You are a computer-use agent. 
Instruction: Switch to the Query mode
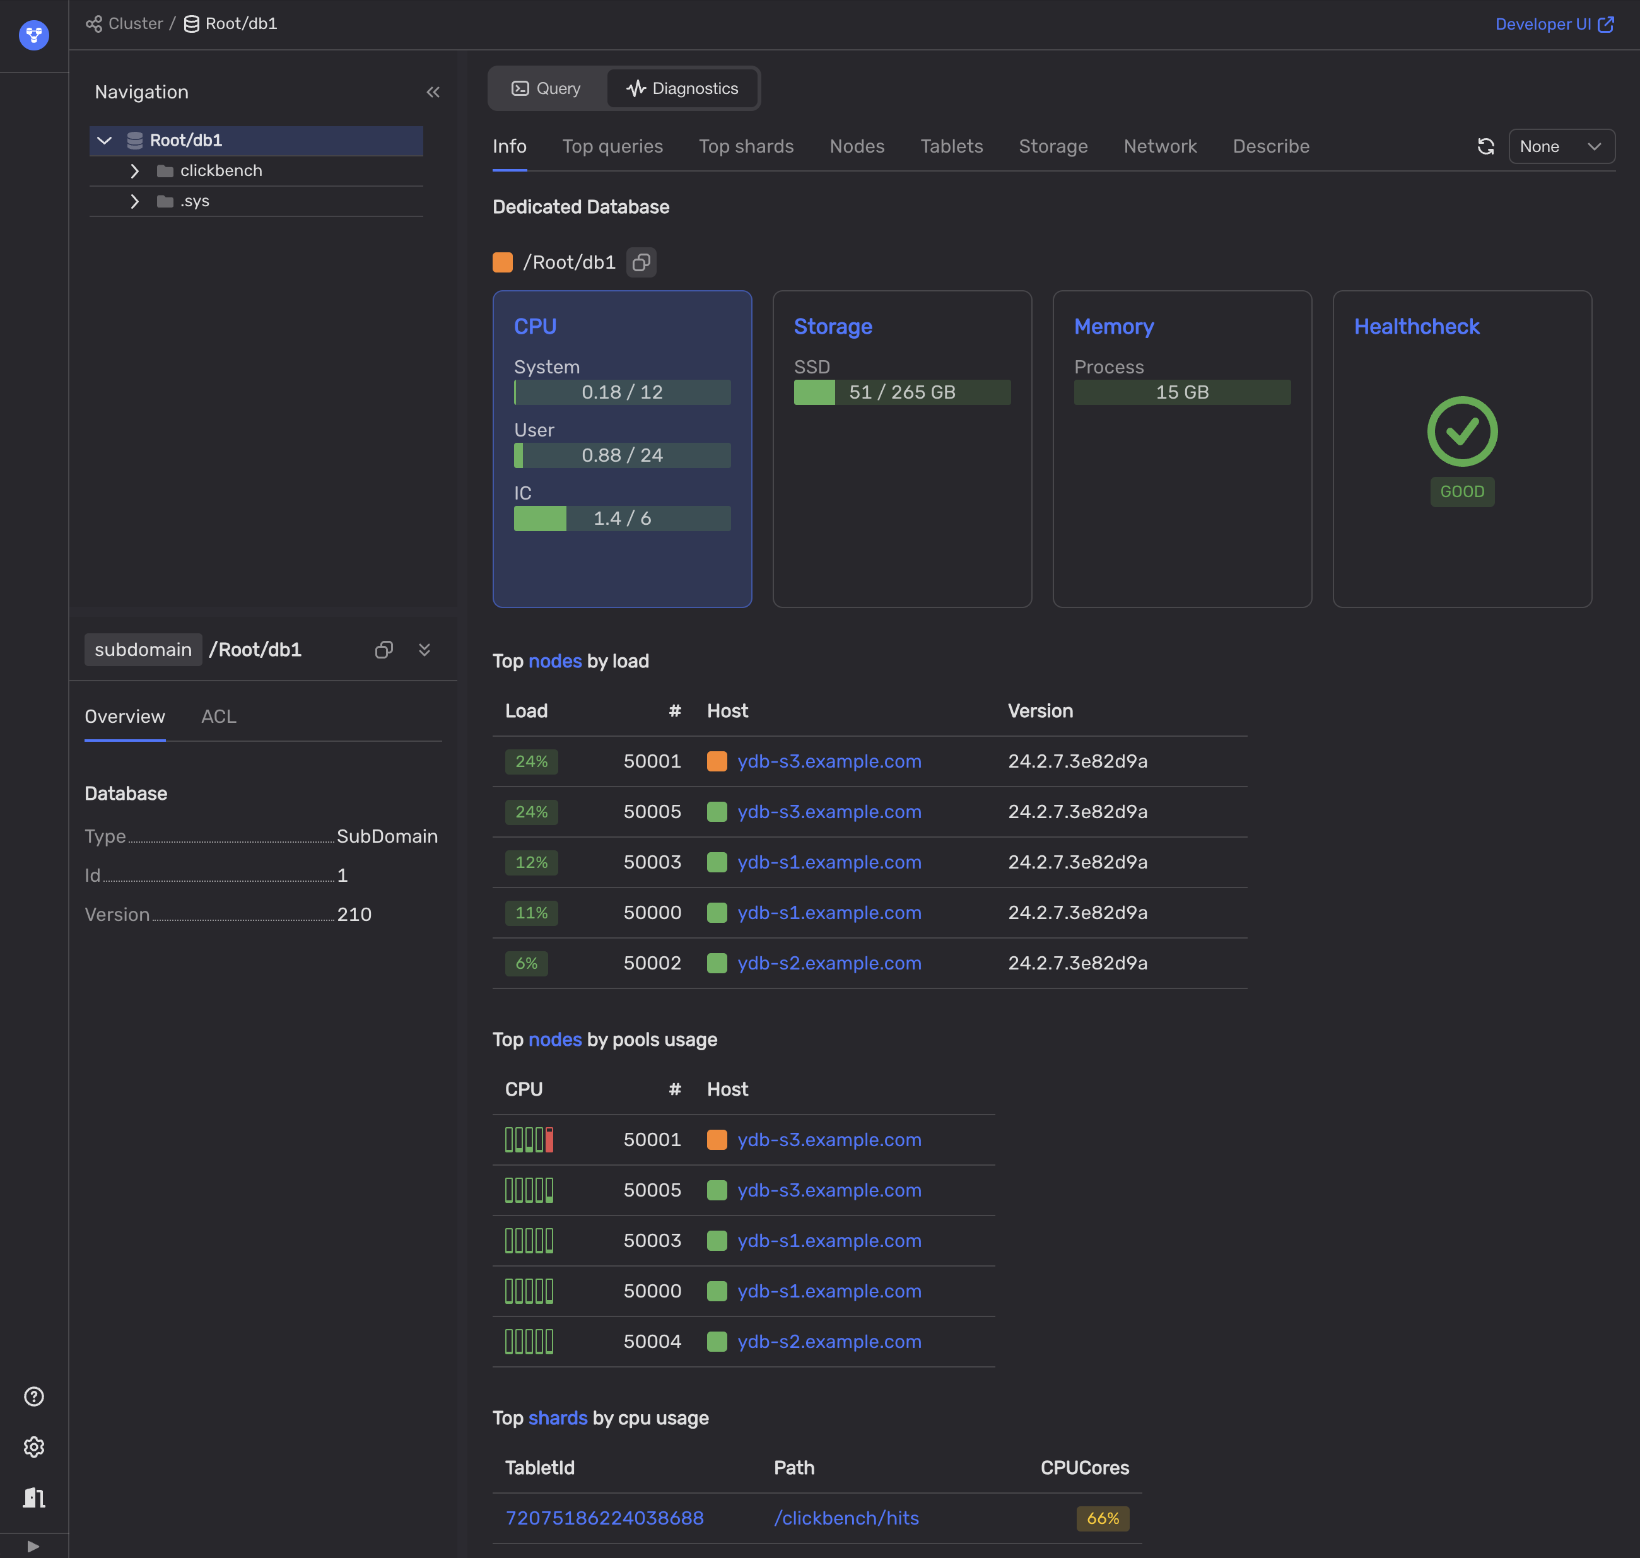coord(546,88)
